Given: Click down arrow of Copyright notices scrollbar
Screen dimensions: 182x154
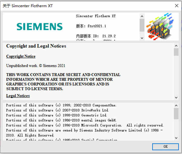Looking at the screenshot, I should coord(176,98).
